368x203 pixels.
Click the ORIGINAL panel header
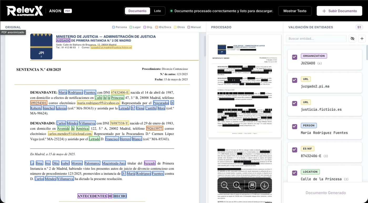(13, 27)
